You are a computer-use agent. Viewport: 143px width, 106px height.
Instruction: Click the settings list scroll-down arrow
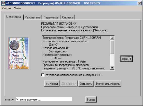pyautogui.click(x=112, y=68)
